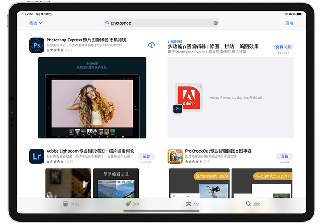
Task: Switch to the 游戏 games tab
Action: coord(132,204)
